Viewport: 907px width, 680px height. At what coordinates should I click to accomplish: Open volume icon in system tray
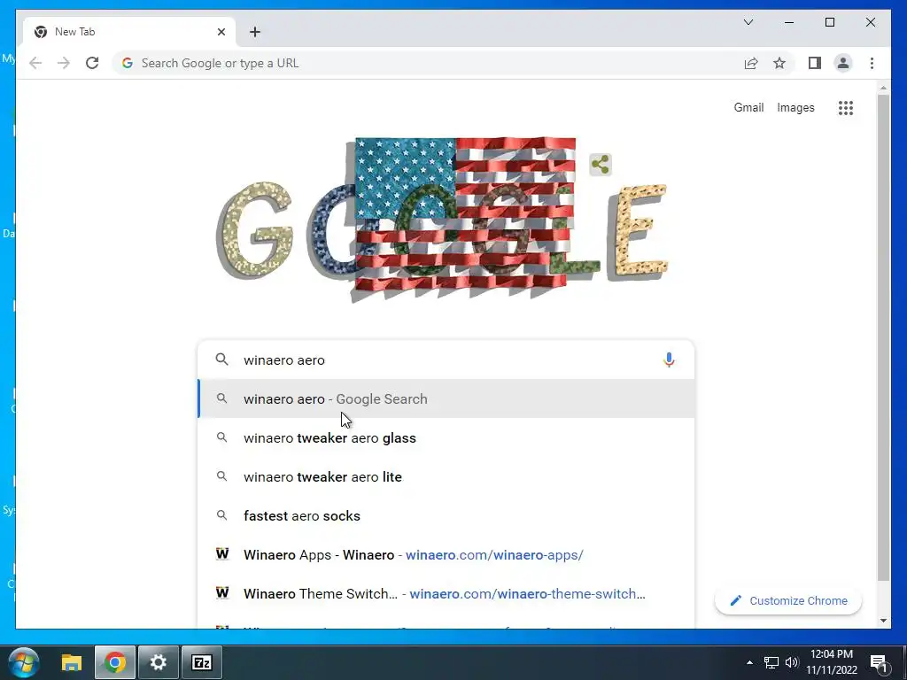[x=792, y=662]
